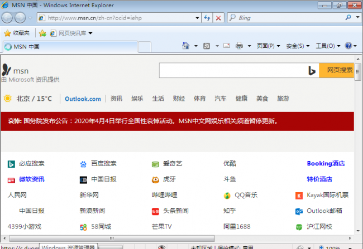Click the add to favorites bar star icon
The width and height of the screenshot is (363, 249).
tap(42, 33)
